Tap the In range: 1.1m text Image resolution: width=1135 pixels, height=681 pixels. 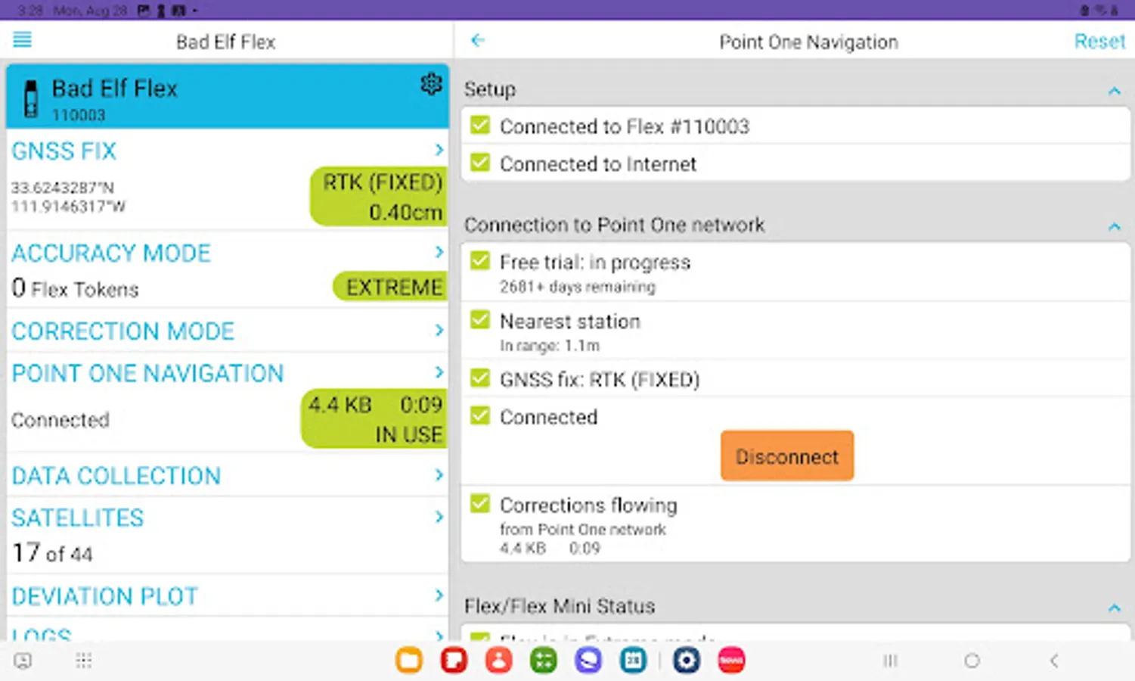click(x=550, y=346)
